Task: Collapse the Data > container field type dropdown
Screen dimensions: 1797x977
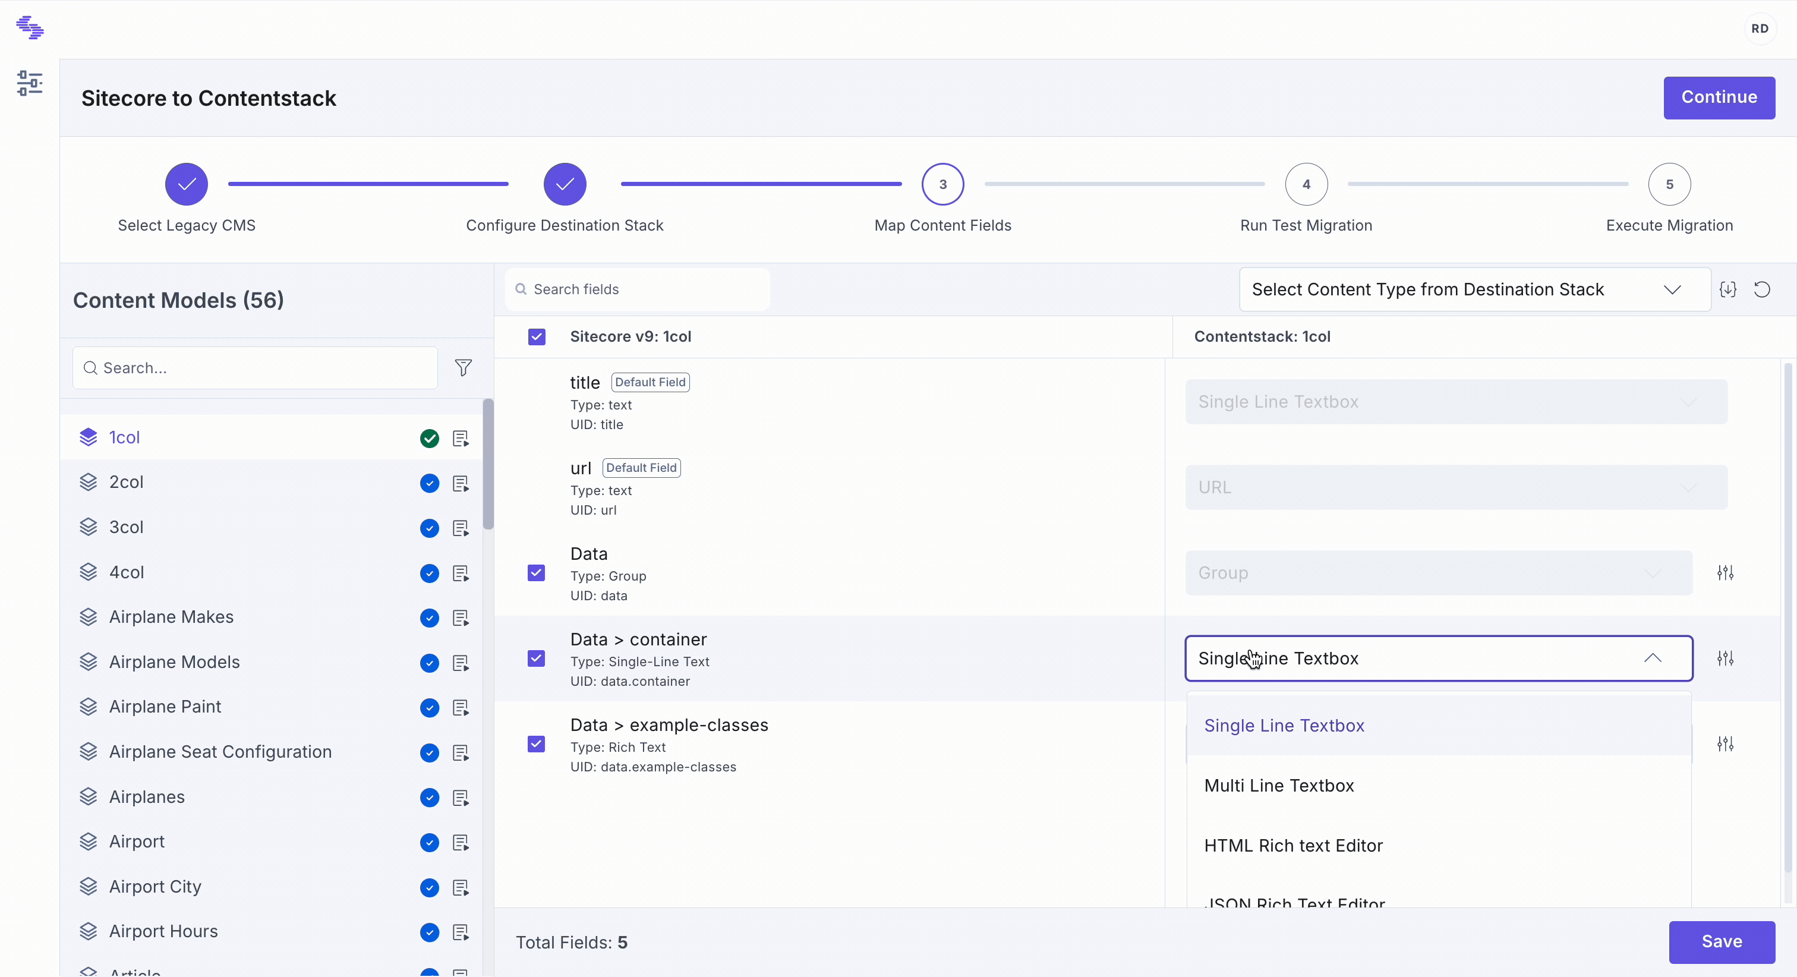Action: 1439,658
